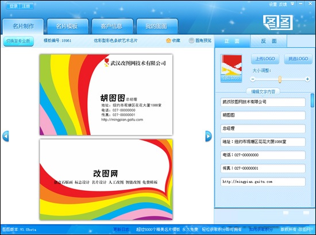The image size is (316, 235).
Task: Click the small logo on the front card
Action: [x=106, y=63]
